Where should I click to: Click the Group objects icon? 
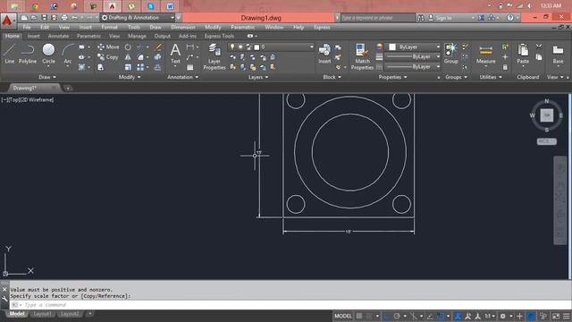tap(450, 54)
